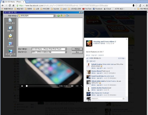Click the Cancel button in dialog

click(77, 52)
